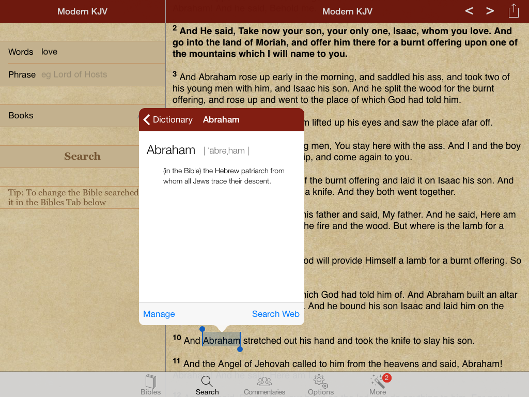
Task: Open the Bibles tab
Action: pyautogui.click(x=150, y=385)
